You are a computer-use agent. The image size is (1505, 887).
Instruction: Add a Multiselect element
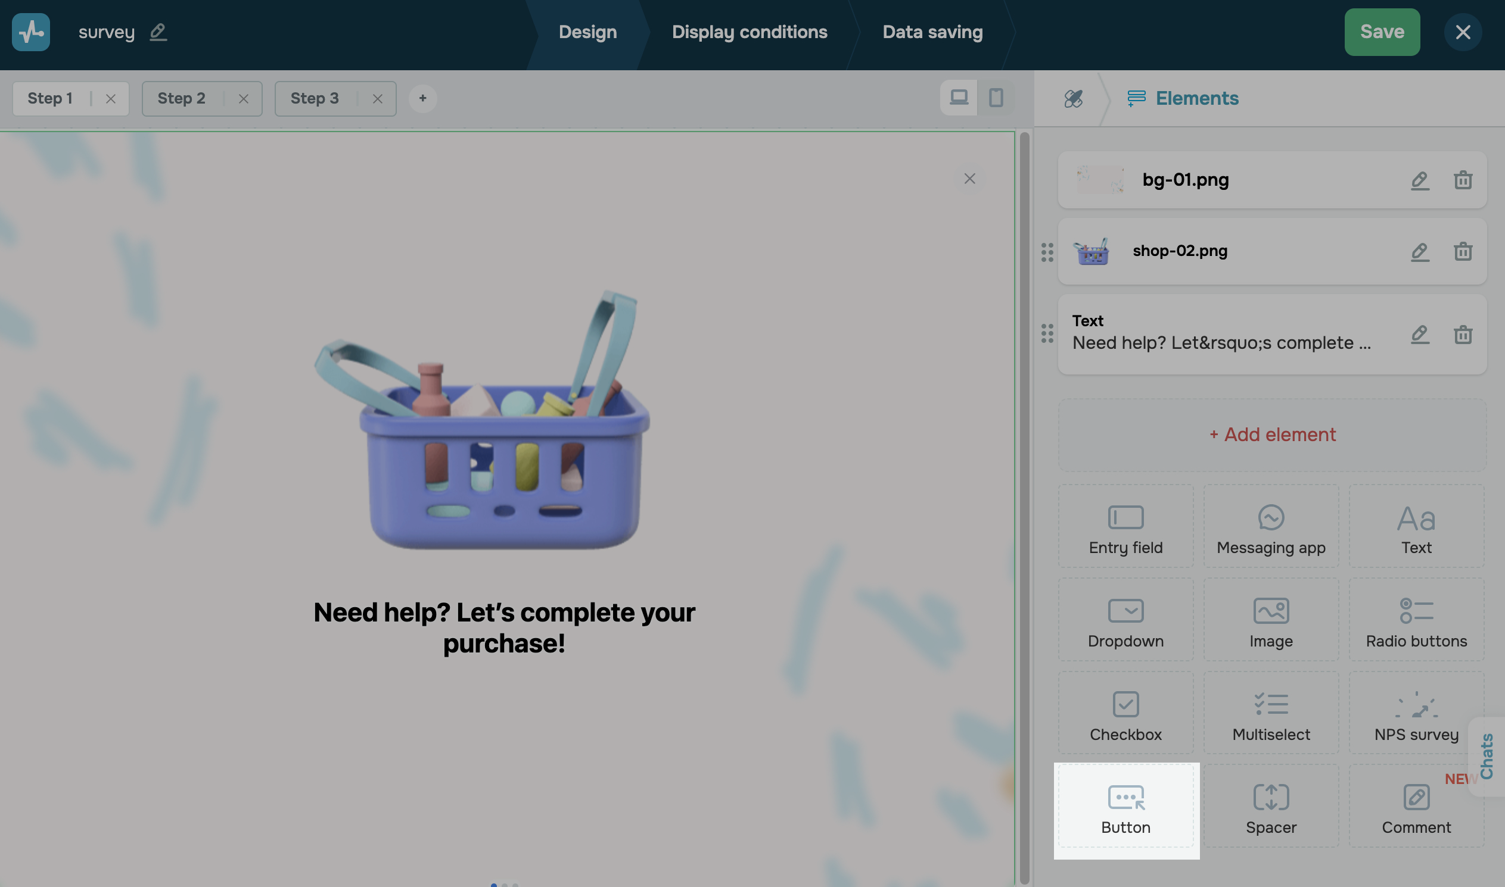click(1270, 716)
